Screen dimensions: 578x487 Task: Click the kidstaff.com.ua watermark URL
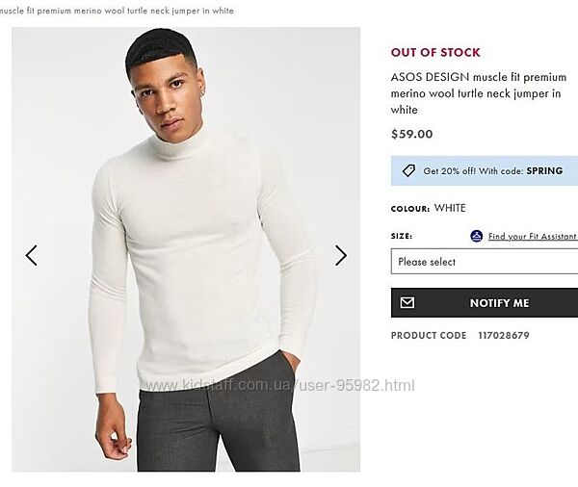pos(279,385)
